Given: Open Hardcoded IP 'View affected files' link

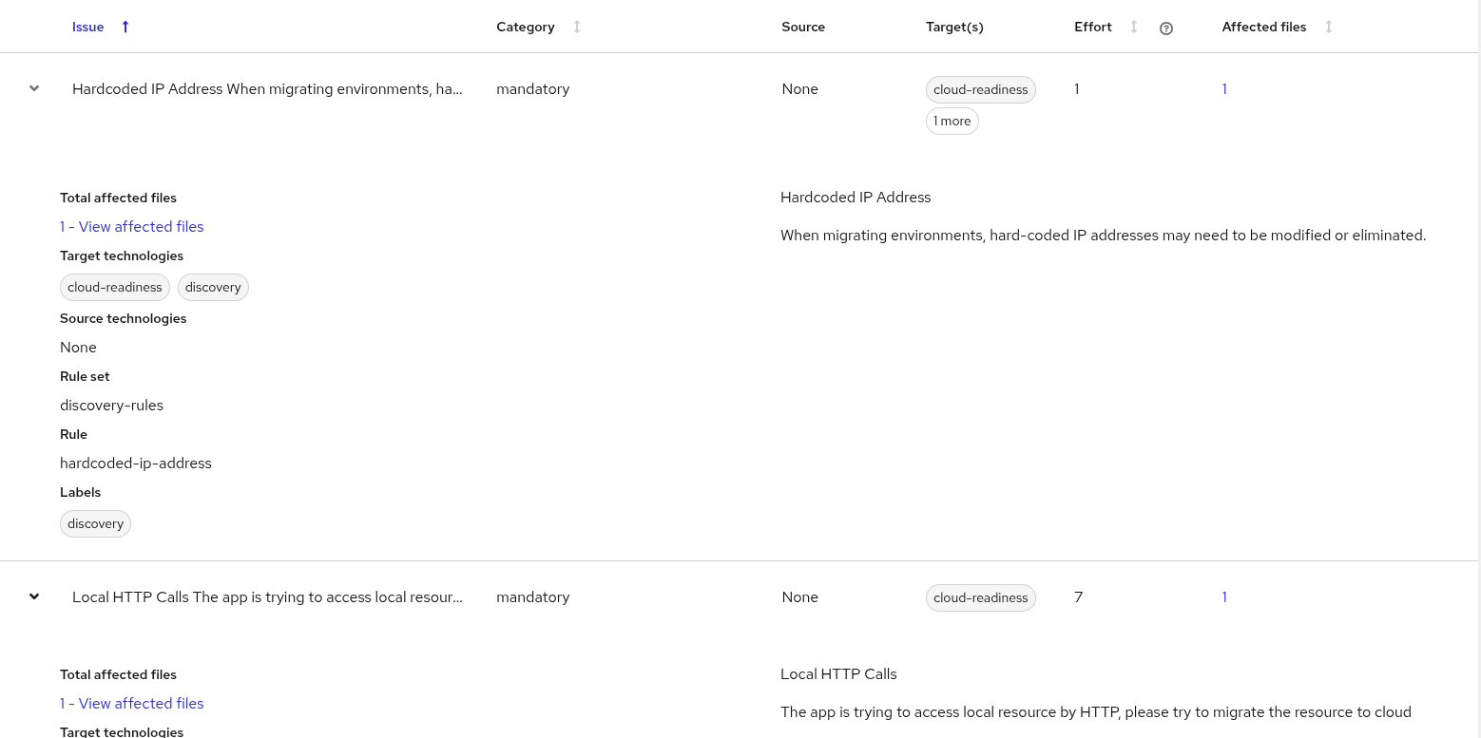Looking at the screenshot, I should (x=132, y=226).
